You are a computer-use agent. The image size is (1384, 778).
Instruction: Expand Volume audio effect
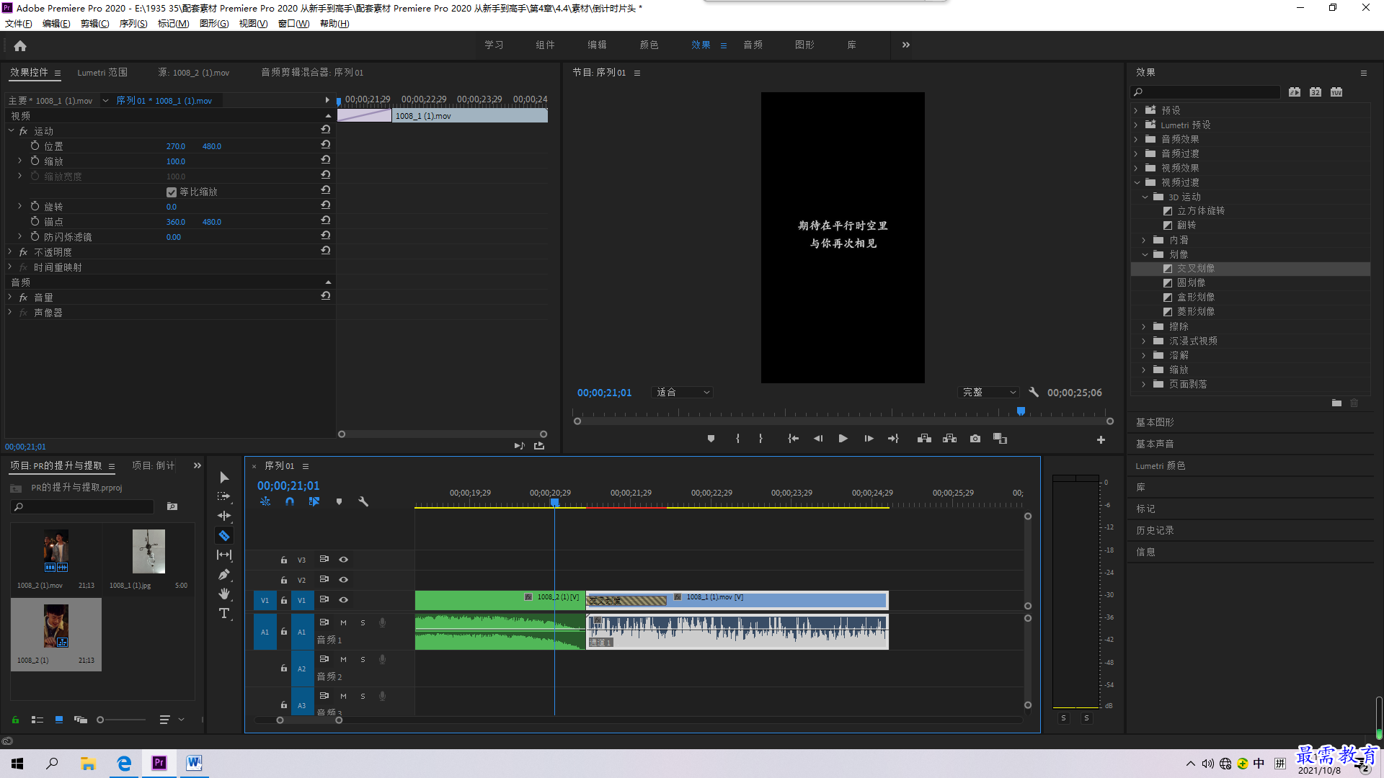coord(10,298)
